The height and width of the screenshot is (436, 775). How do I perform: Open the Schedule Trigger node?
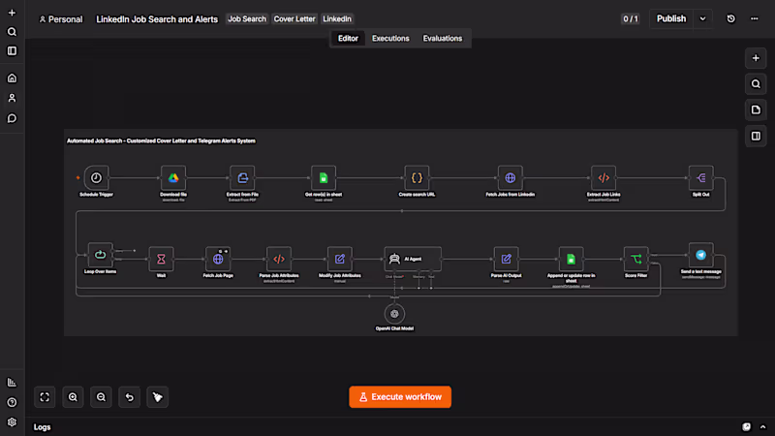point(96,178)
